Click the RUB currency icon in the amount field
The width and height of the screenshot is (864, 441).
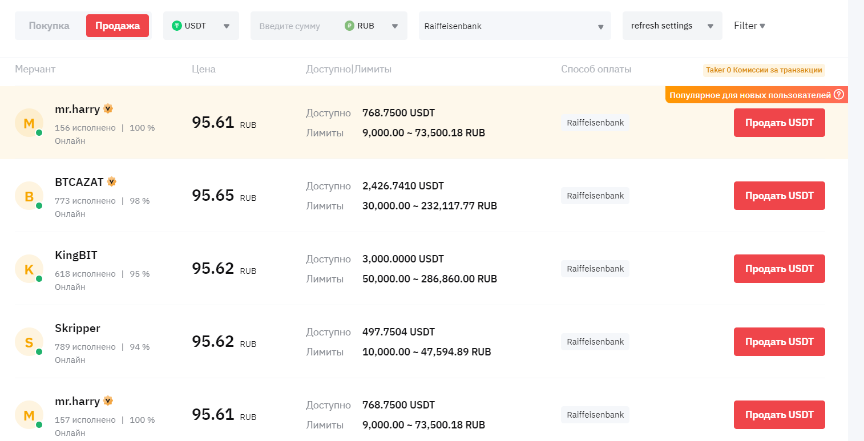(x=349, y=26)
